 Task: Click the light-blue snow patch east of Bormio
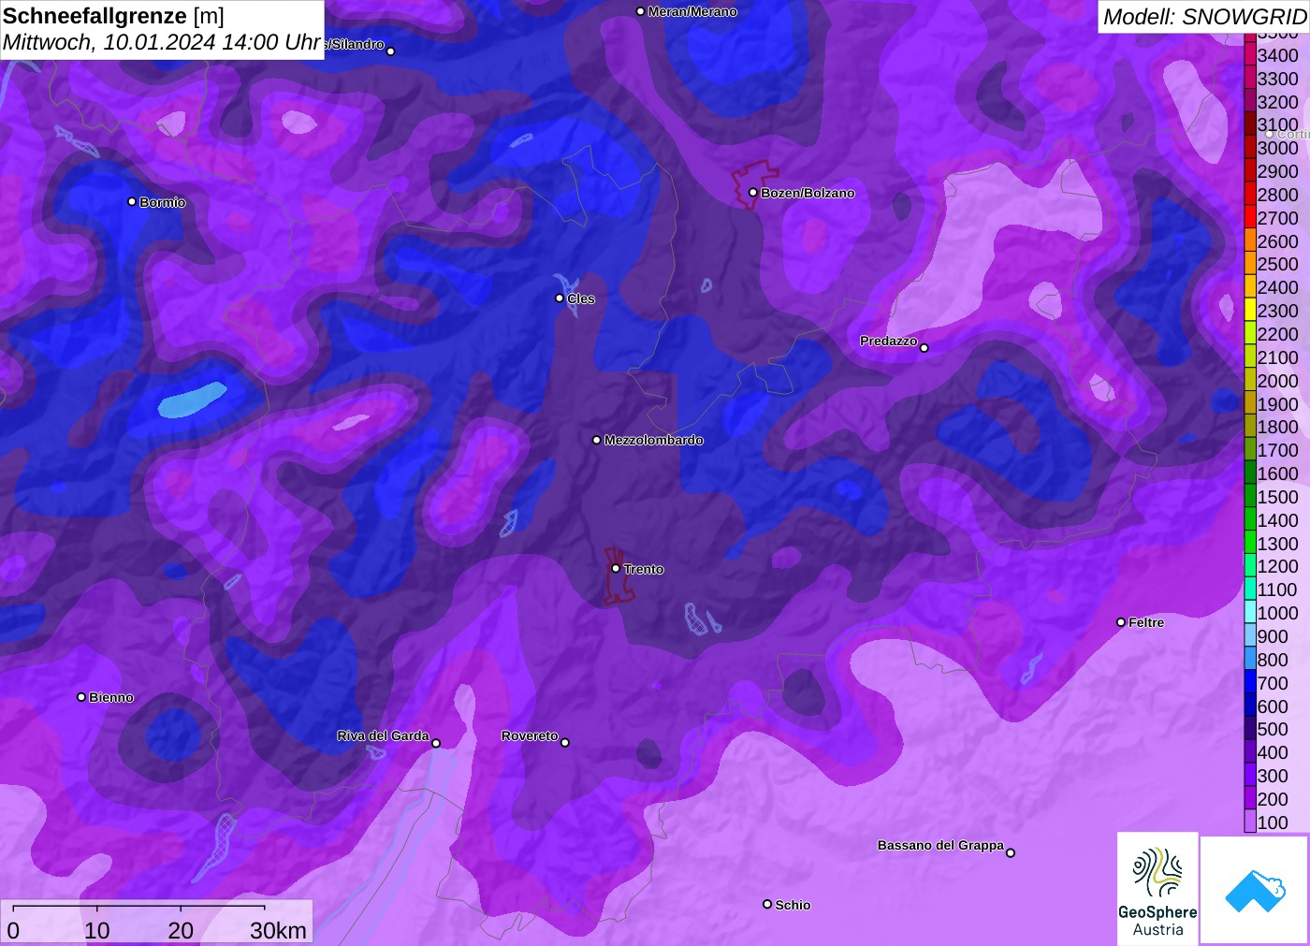tap(192, 400)
